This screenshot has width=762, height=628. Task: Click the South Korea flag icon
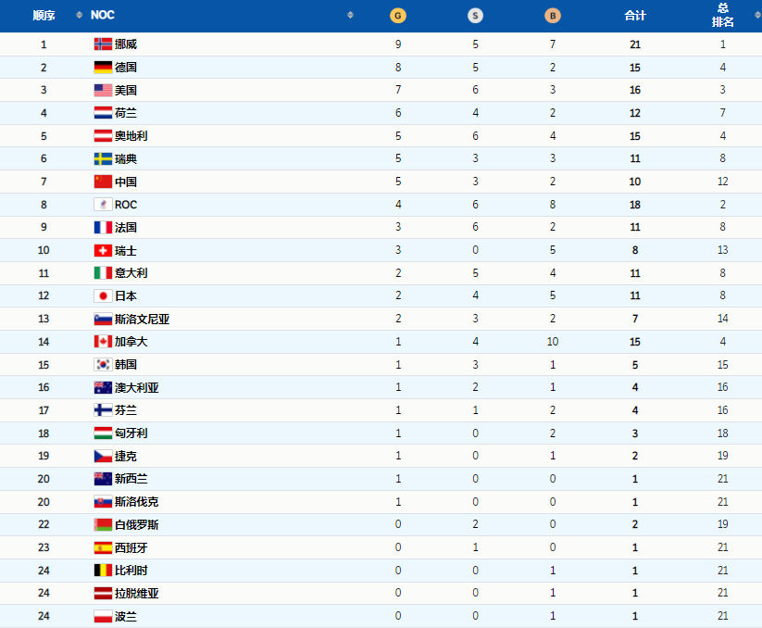pos(103,365)
